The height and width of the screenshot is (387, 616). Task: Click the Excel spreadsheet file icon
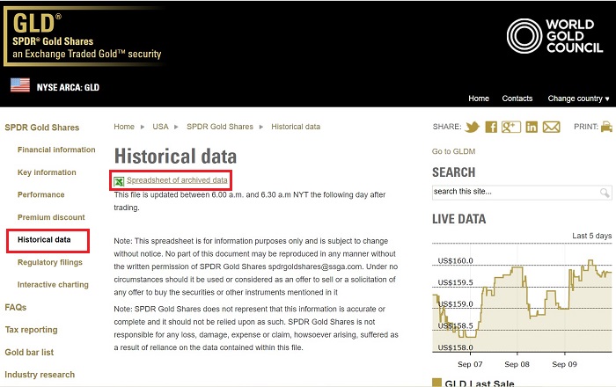[119, 181]
